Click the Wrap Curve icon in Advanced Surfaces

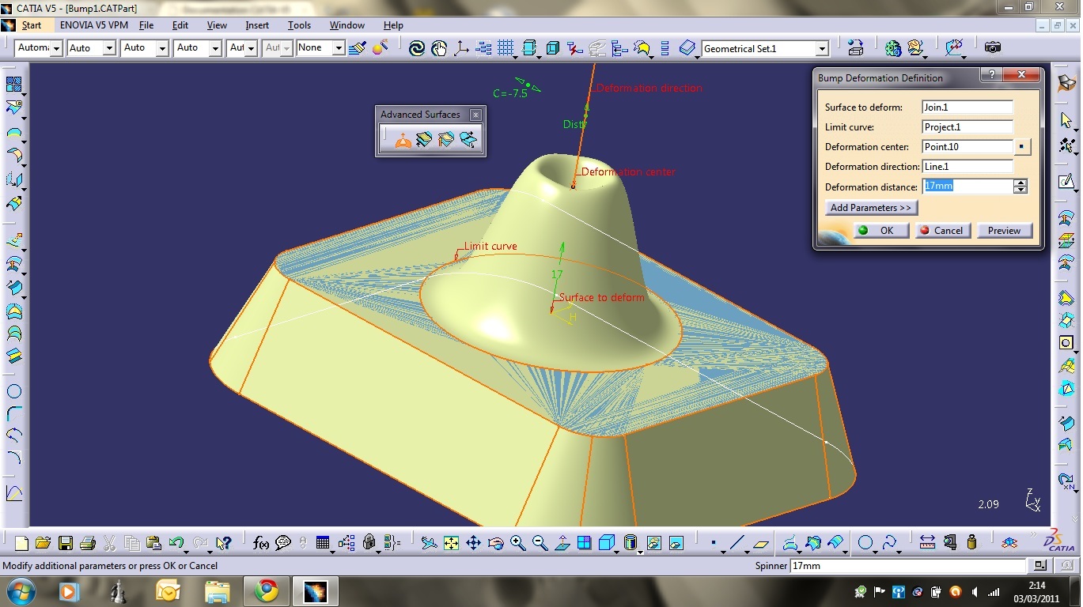pos(425,140)
